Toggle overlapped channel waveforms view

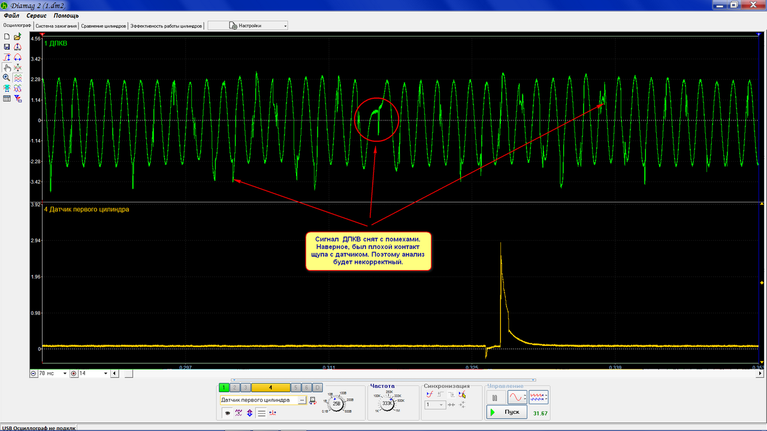(17, 88)
